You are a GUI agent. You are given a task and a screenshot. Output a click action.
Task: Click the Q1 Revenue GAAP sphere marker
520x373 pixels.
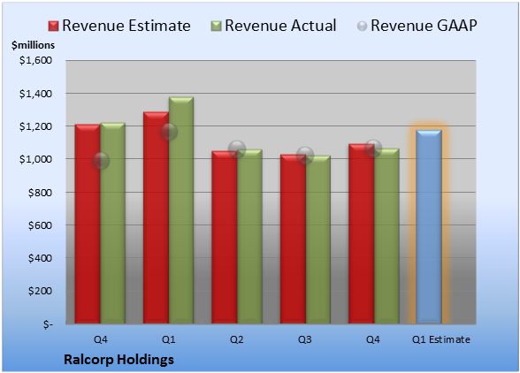pos(169,132)
